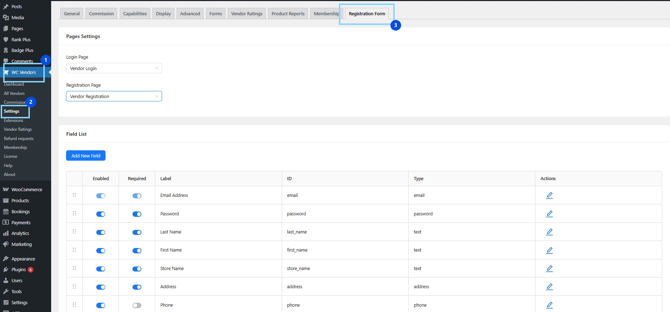Viewport: 670px width, 312px height.
Task: Click the Add New Field button
Action: 86,156
